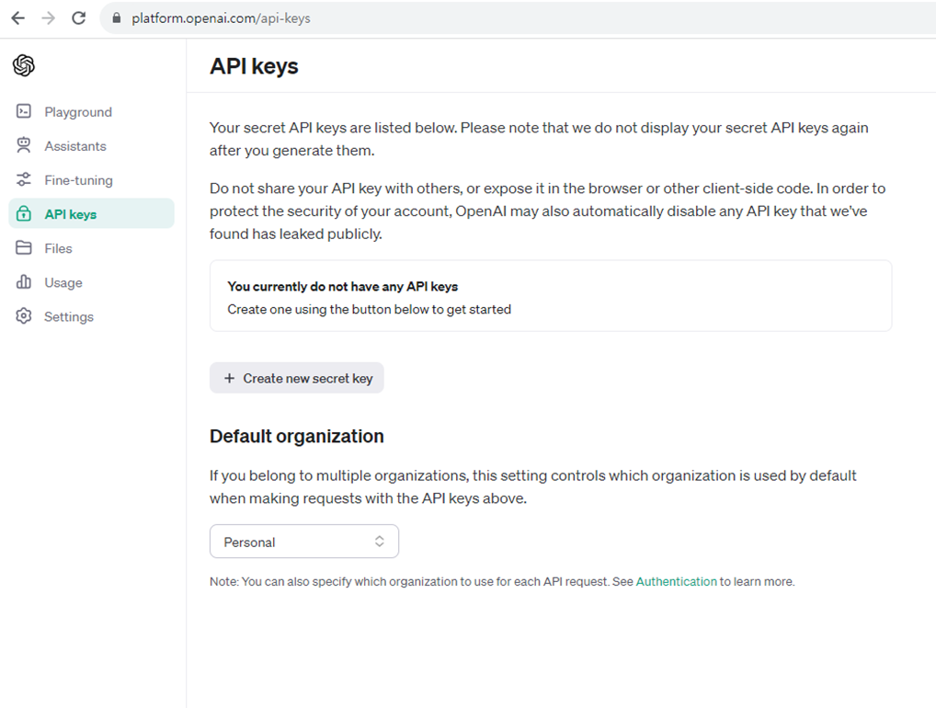Go back using the browser back arrow
This screenshot has width=936, height=708.
tap(18, 17)
